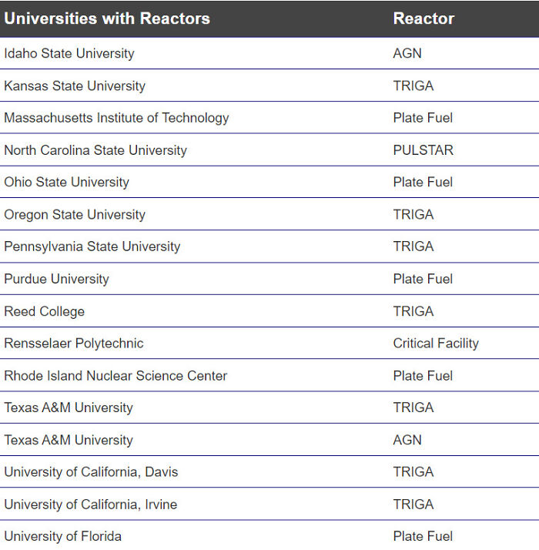The width and height of the screenshot is (539, 550).
Task: Click the "Reactor" column header
Action: [x=423, y=18]
